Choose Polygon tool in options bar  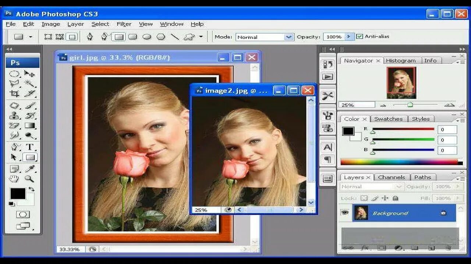tap(161, 37)
